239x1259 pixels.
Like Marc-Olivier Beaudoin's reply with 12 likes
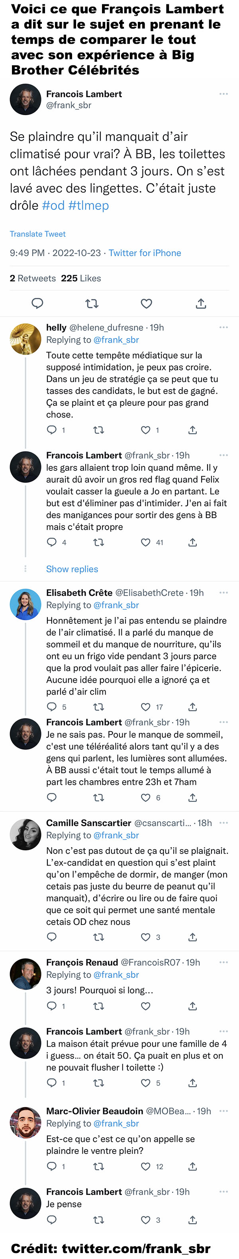click(x=146, y=1167)
